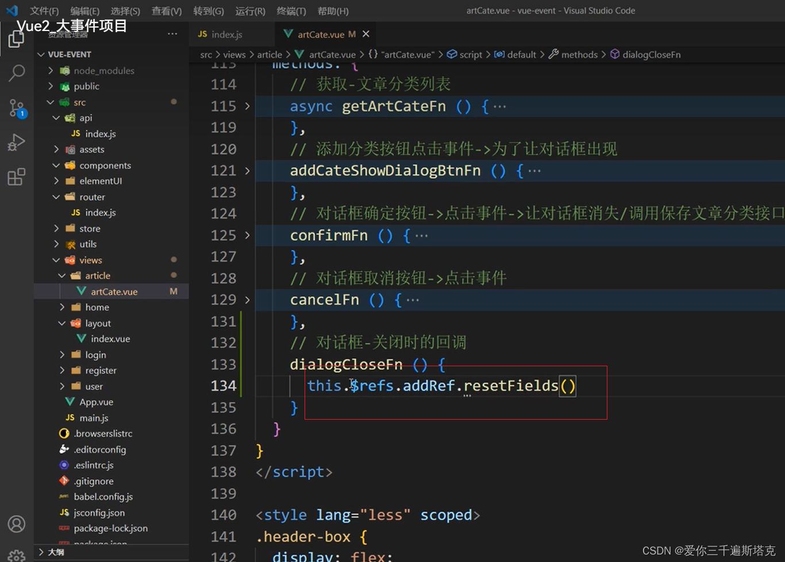Open the Search view in activity bar
Viewport: 785px width, 562px height.
[x=17, y=73]
